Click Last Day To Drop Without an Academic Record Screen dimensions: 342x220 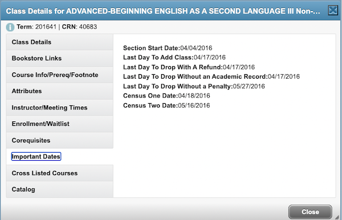click(x=211, y=76)
